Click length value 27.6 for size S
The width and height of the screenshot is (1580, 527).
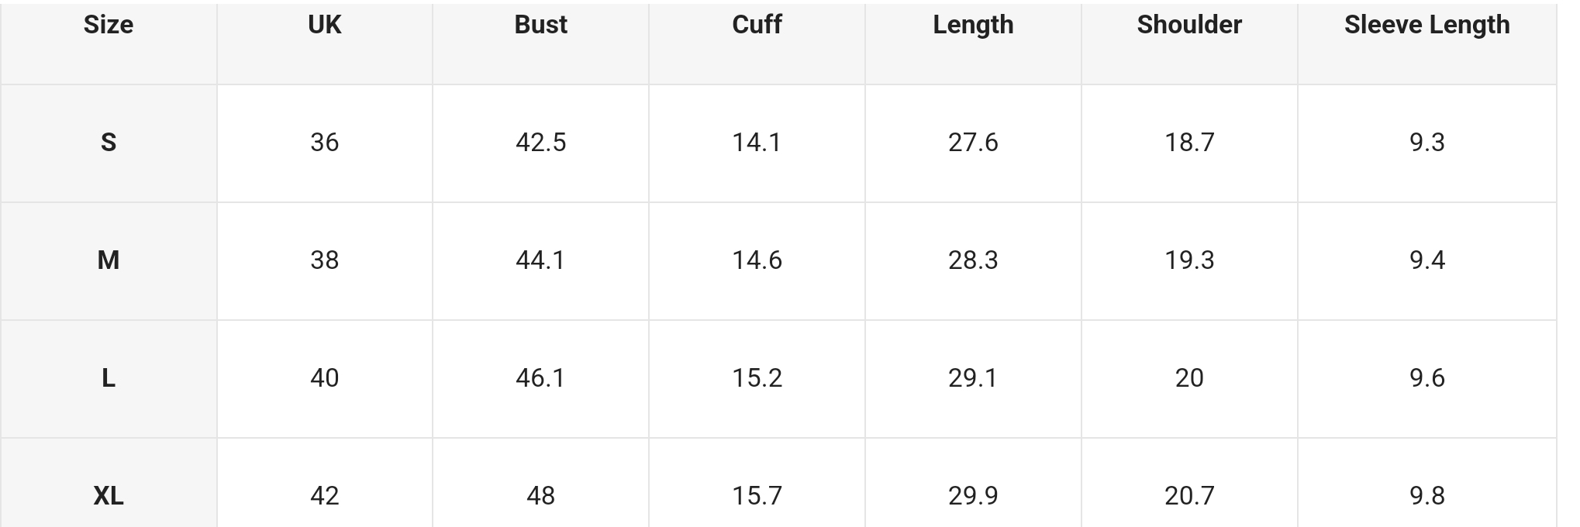click(x=973, y=143)
